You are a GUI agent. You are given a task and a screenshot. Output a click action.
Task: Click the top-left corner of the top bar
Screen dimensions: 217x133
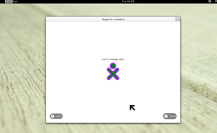1,1
